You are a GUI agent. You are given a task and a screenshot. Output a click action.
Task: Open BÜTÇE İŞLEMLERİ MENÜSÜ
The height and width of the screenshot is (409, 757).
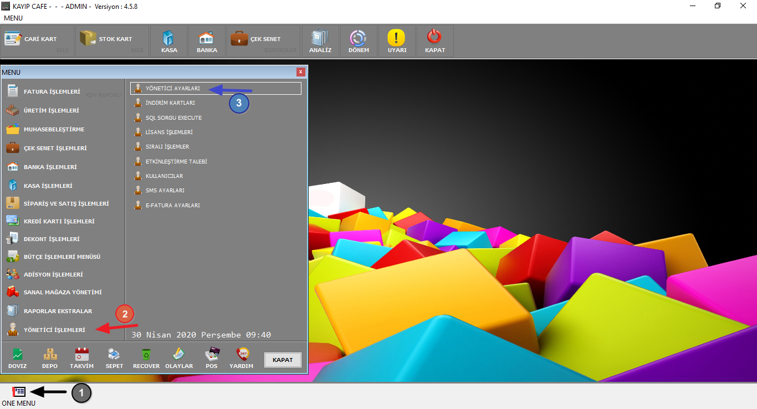tap(63, 257)
